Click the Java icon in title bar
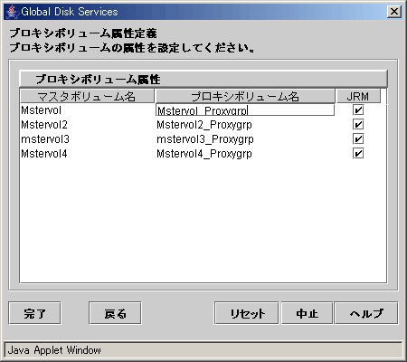The height and width of the screenshot is (362, 407). 12,12
